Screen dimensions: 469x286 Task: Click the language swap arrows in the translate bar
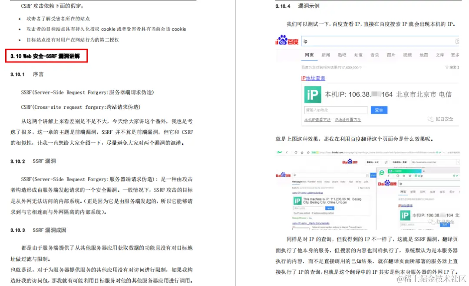(386, 162)
